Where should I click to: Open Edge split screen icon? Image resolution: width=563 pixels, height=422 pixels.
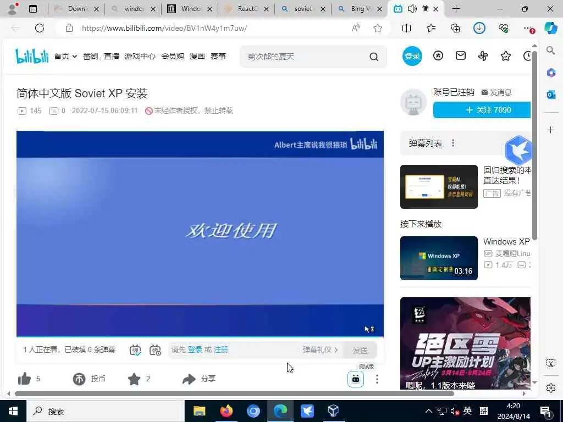pyautogui.click(x=406, y=28)
